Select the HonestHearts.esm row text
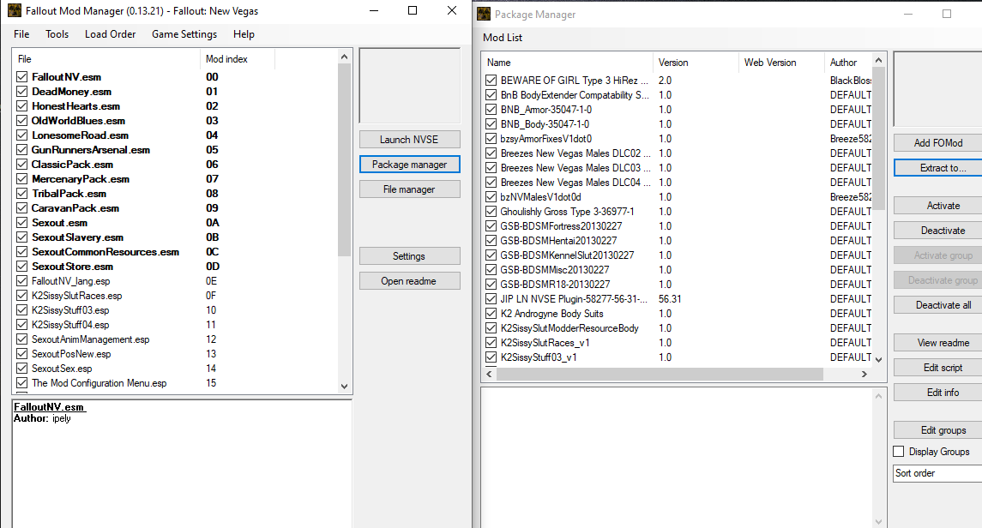The height and width of the screenshot is (528, 982). tap(75, 106)
